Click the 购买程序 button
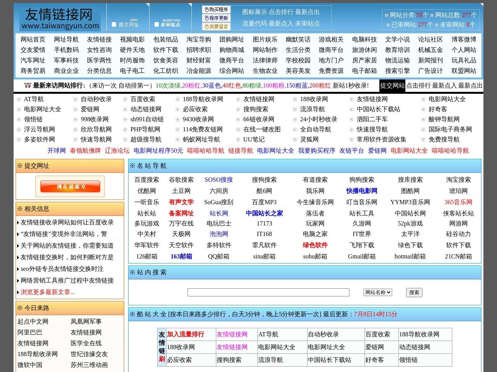 click(x=216, y=9)
